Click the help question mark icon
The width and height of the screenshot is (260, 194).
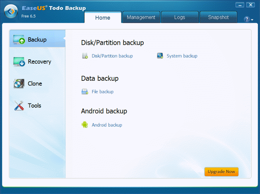(x=247, y=20)
